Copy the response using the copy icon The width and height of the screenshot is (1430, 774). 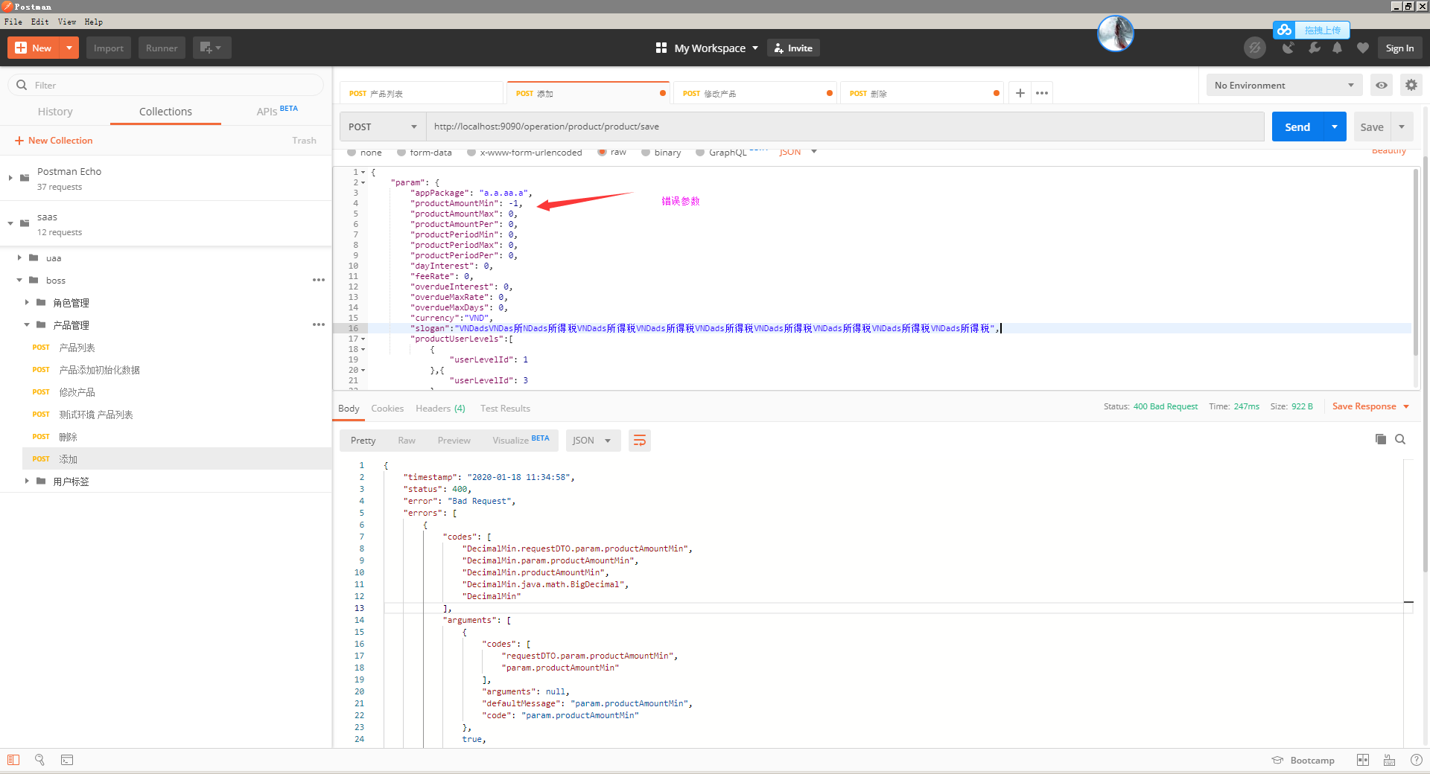[1380, 439]
